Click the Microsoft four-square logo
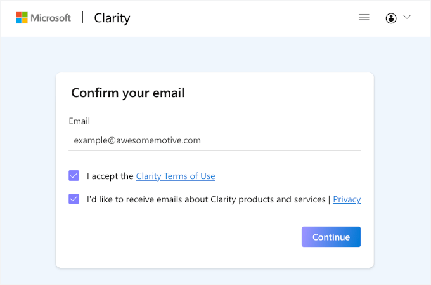Image resolution: width=431 pixels, height=285 pixels. (x=22, y=18)
